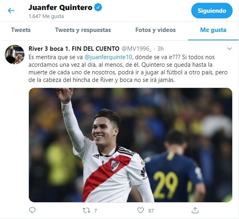Open the share tweet icon
Image resolution: width=239 pixels, height=219 pixels.
tap(195, 210)
